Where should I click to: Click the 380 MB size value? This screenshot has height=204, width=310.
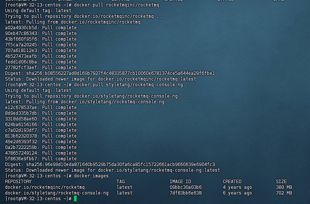coord(284,187)
